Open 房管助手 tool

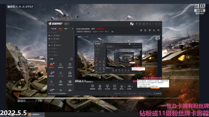click(x=61, y=66)
